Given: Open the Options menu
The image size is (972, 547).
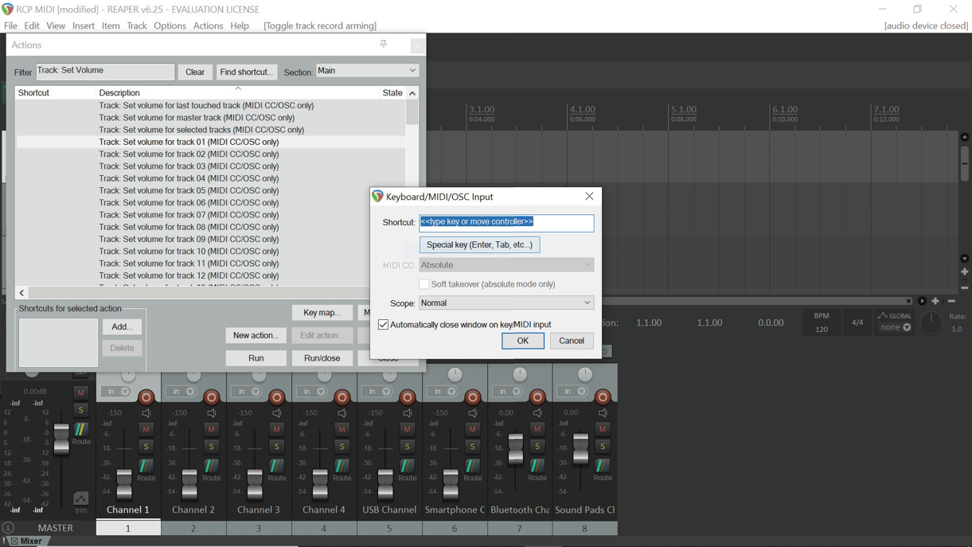Looking at the screenshot, I should 170,25.
